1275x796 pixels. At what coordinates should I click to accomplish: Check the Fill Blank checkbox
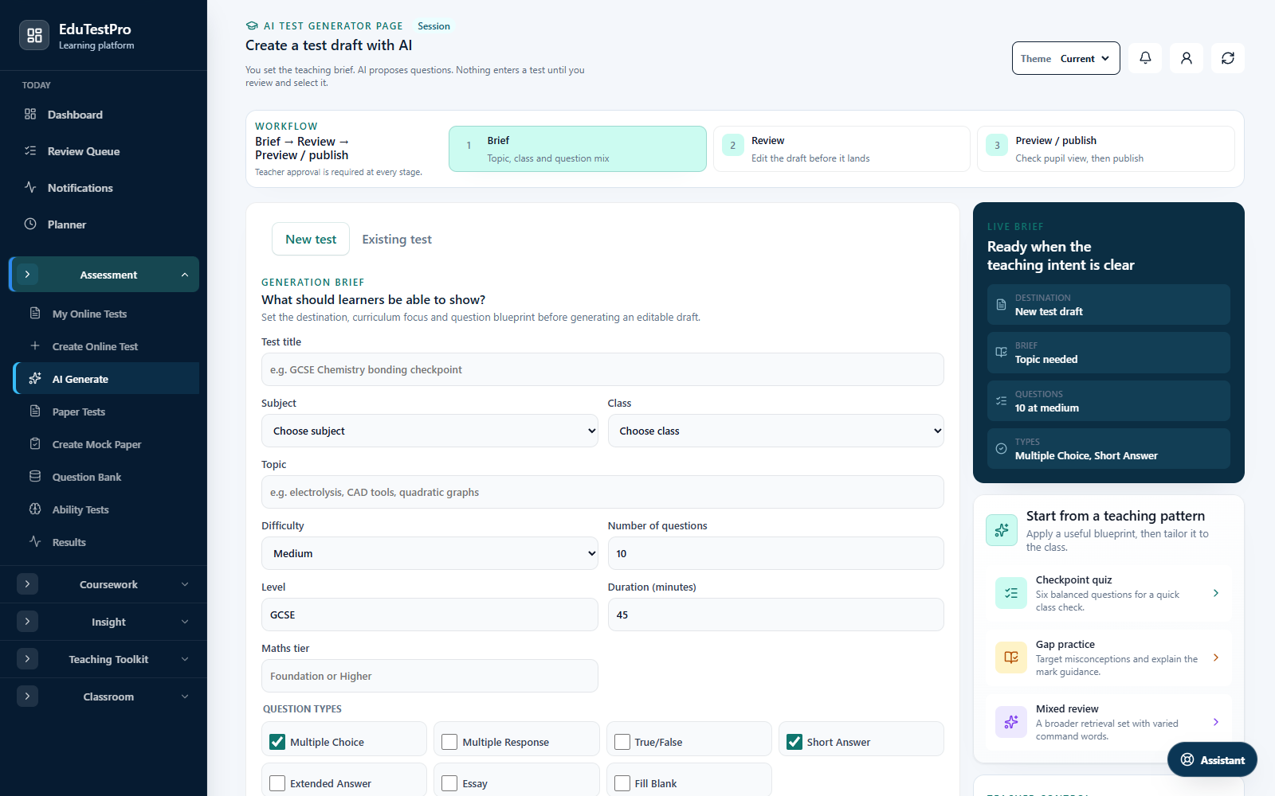point(622,783)
